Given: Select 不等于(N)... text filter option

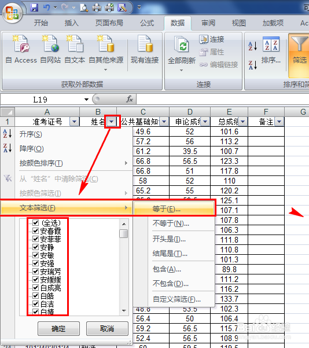Looking at the screenshot, I should (x=174, y=224).
